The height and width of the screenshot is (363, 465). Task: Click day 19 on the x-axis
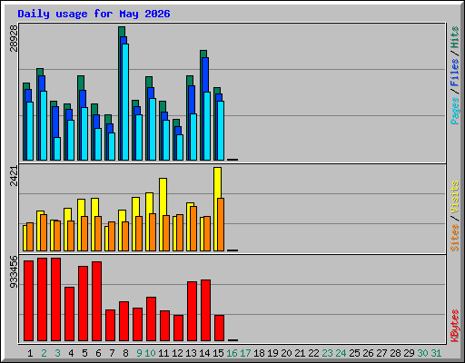tap(272, 353)
